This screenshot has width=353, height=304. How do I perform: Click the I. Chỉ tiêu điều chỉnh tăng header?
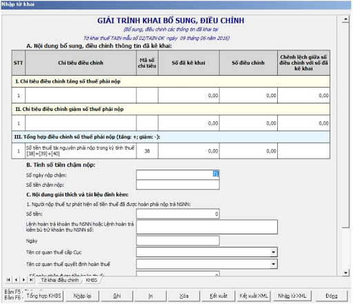click(171, 81)
